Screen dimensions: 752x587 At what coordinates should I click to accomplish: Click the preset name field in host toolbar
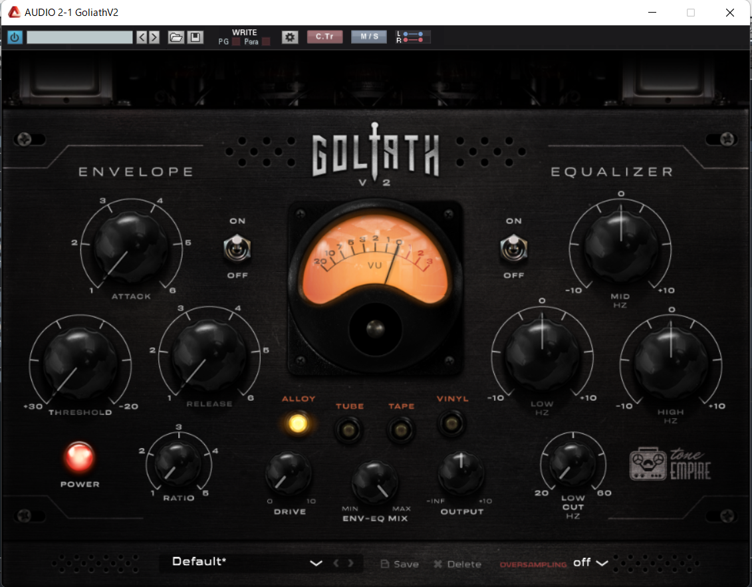[80, 37]
